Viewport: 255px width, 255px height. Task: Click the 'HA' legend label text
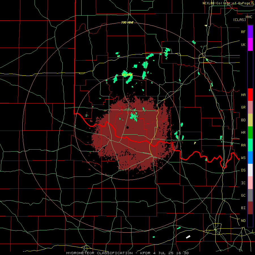pos(243,95)
